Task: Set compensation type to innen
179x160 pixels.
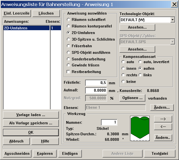Action: tap(123, 68)
